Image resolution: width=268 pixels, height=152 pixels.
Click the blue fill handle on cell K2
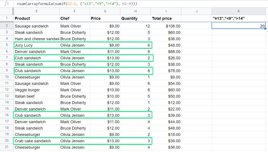[x=265, y=29]
